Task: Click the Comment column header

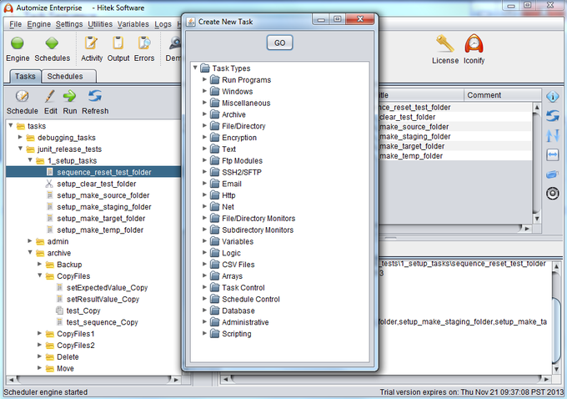Action: pos(503,95)
